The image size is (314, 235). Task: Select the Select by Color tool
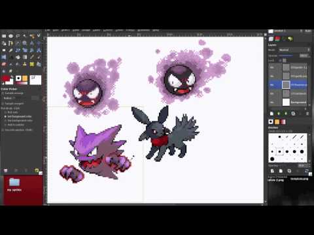(32, 36)
